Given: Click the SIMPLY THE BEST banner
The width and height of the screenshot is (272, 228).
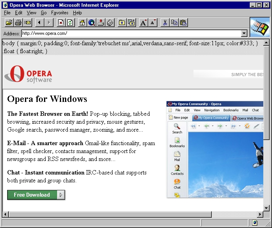Looking at the screenshot, I should point(228,74).
